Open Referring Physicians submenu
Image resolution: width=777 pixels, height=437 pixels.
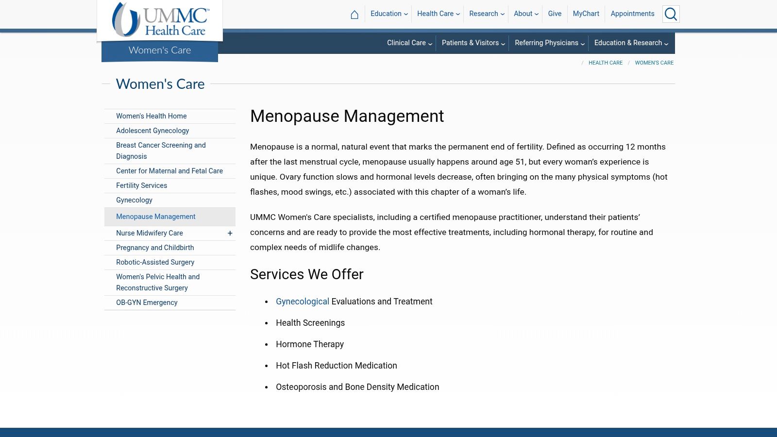point(549,43)
